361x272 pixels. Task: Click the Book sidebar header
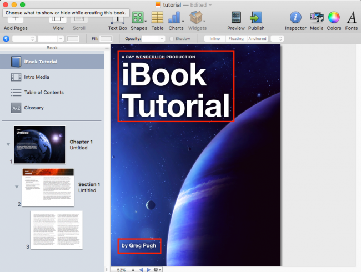click(52, 48)
